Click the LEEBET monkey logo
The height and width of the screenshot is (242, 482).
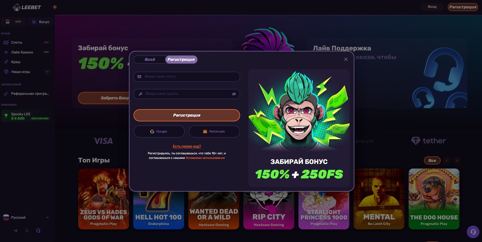27,7
